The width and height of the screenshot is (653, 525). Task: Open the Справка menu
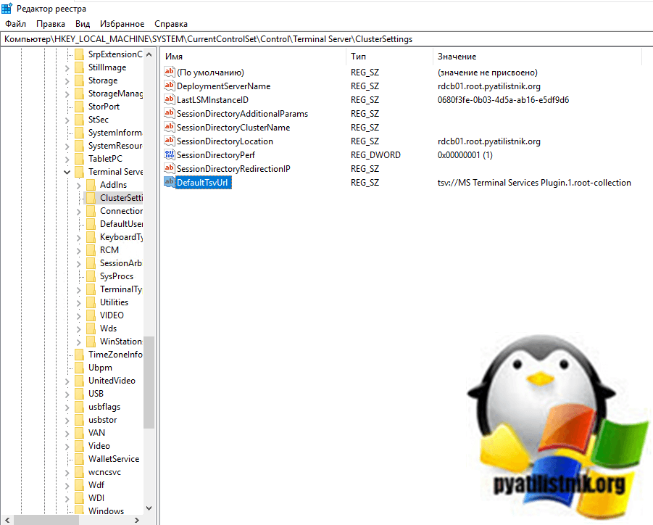171,24
